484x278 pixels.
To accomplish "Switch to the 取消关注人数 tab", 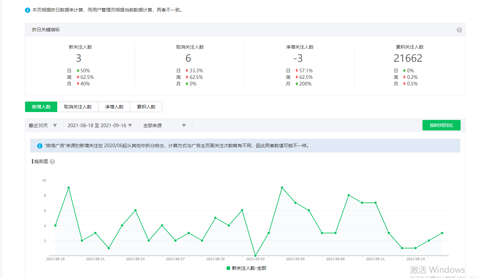I will pyautogui.click(x=78, y=107).
